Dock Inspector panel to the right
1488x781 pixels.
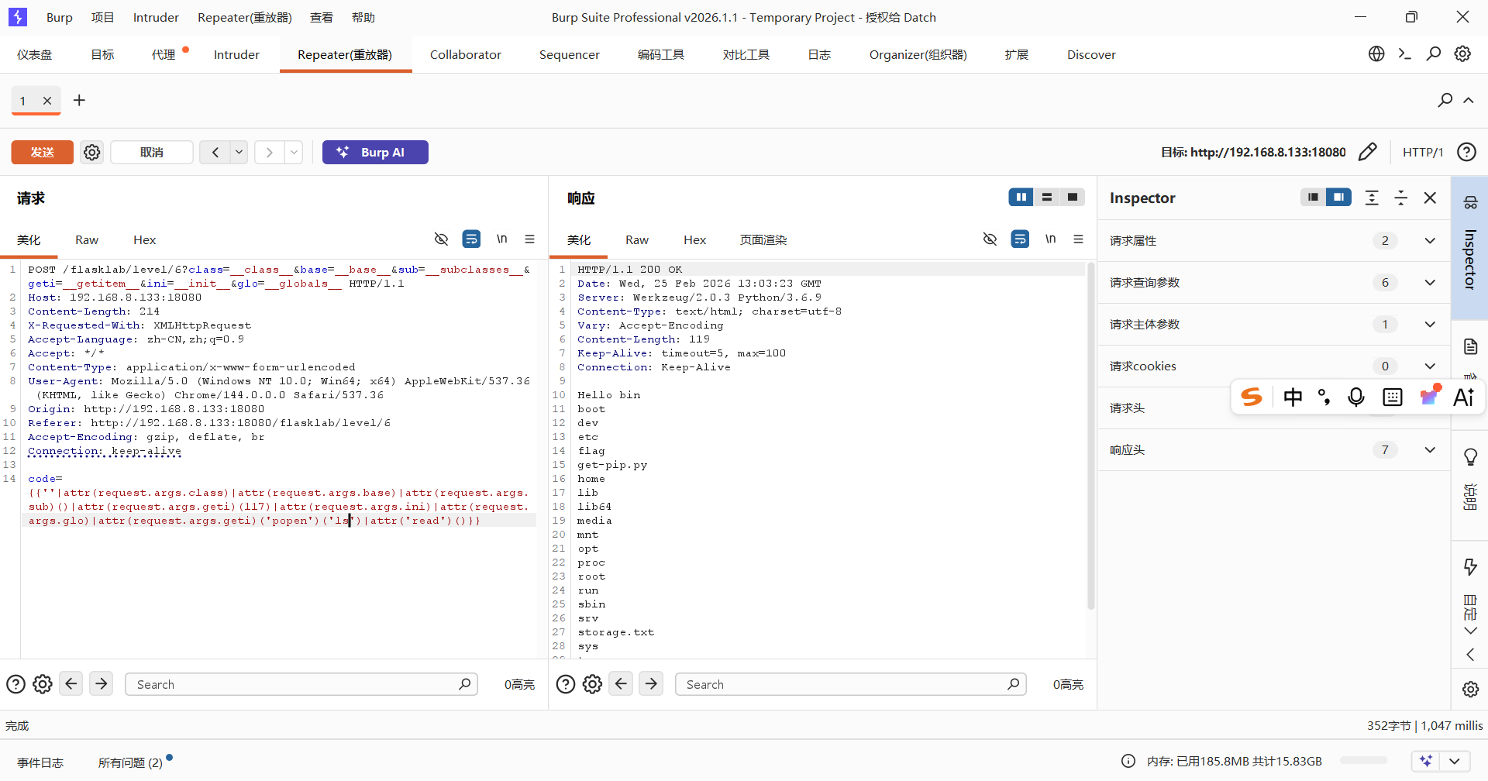tap(1338, 198)
